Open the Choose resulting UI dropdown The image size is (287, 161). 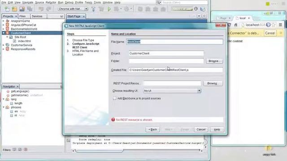click(x=199, y=91)
